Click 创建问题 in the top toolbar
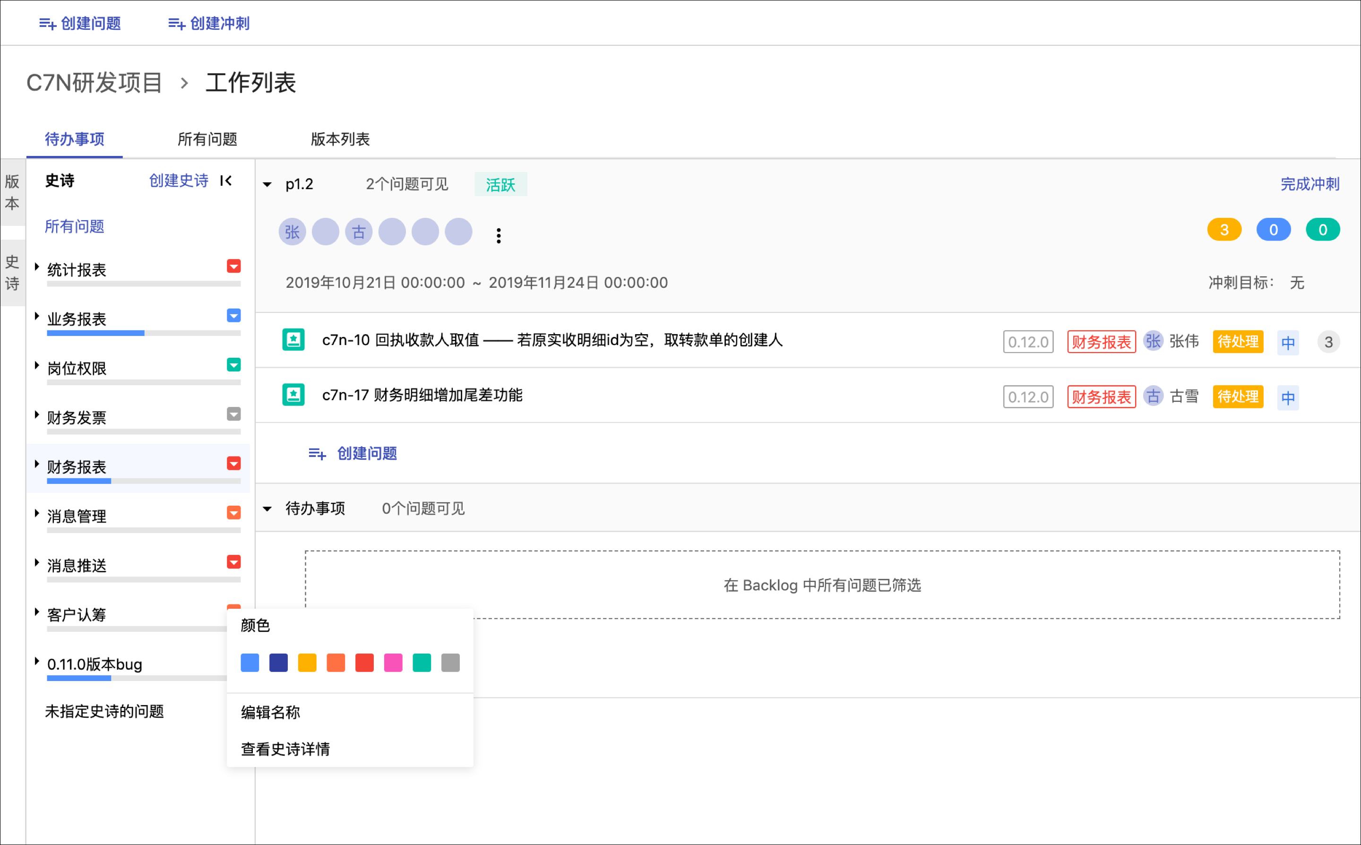This screenshot has height=845, width=1361. click(80, 24)
